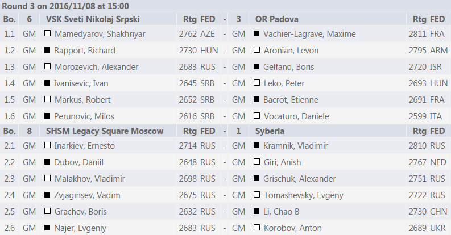
Task: Click white piece icon beside Korobov, Anton
Action: (258, 228)
